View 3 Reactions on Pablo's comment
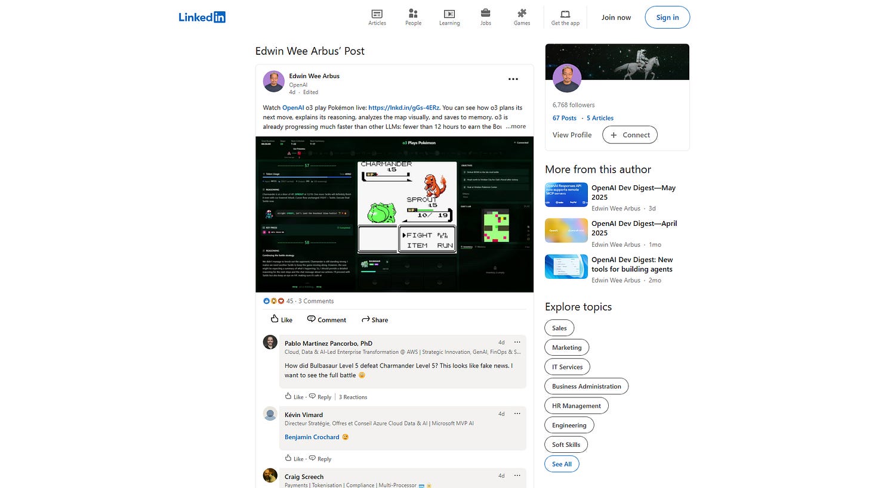Screen dimensions: 869x488 click(353, 397)
